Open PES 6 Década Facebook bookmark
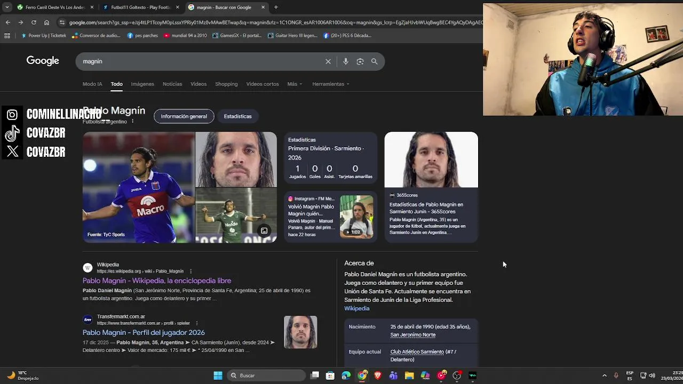 [x=347, y=36]
